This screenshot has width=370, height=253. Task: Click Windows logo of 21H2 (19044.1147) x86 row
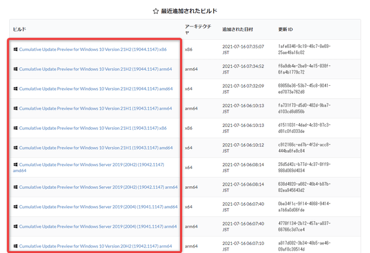(15, 49)
